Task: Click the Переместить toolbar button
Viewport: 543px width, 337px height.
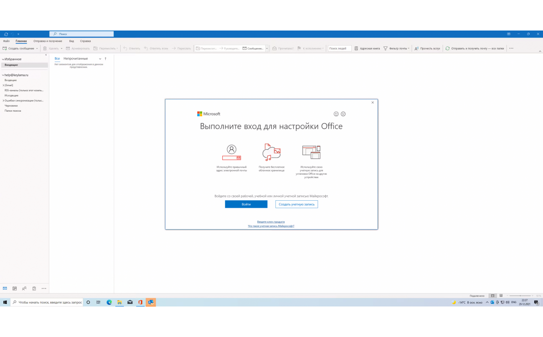Action: point(106,49)
